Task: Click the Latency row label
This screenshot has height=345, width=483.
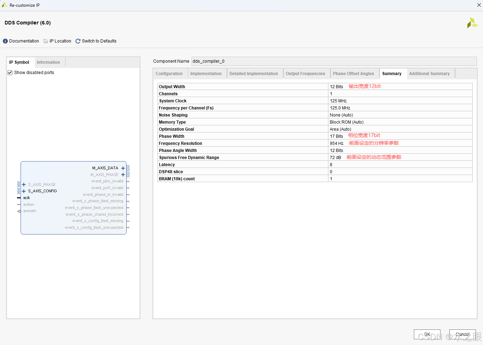Action: [167, 165]
